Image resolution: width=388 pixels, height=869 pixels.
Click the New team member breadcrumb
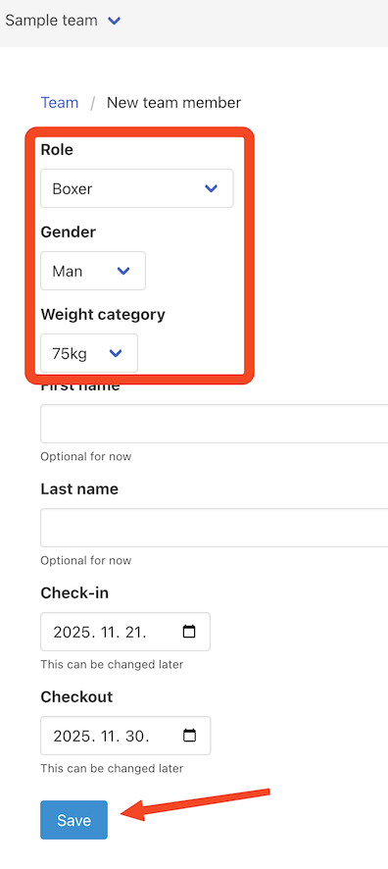pos(173,103)
